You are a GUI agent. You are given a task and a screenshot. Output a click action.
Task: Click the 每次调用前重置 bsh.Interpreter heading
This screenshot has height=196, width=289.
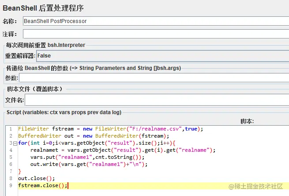45,45
